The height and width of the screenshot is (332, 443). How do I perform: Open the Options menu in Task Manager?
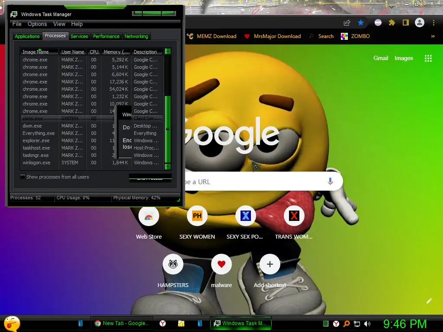pyautogui.click(x=37, y=24)
